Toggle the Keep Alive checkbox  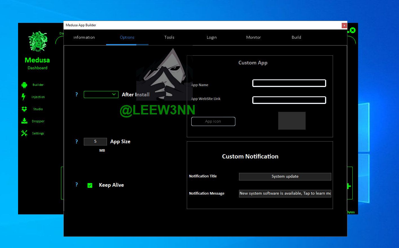pyautogui.click(x=90, y=185)
